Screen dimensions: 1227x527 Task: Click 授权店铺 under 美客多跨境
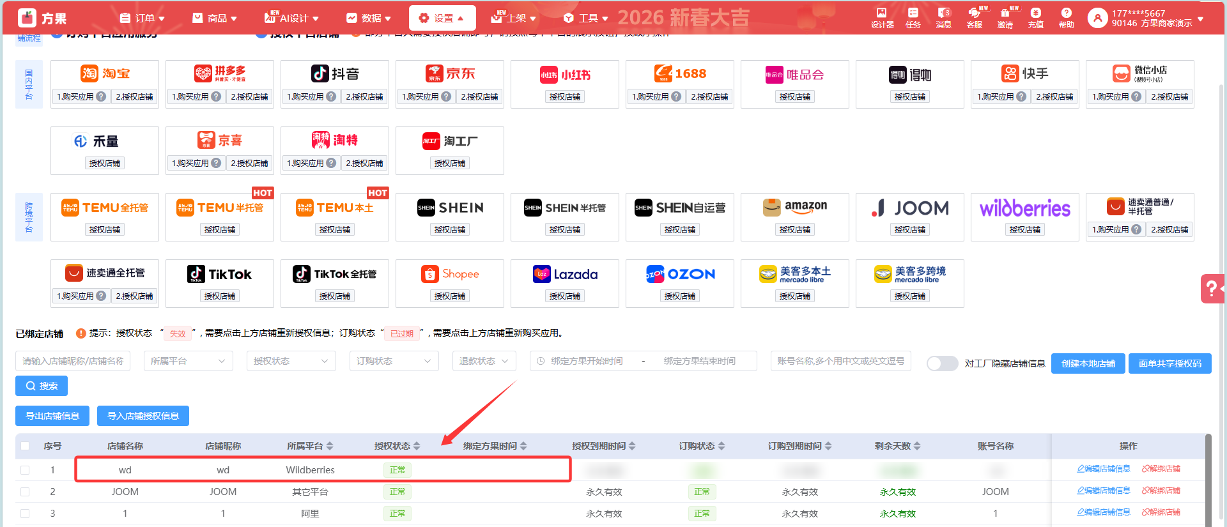[x=910, y=296]
